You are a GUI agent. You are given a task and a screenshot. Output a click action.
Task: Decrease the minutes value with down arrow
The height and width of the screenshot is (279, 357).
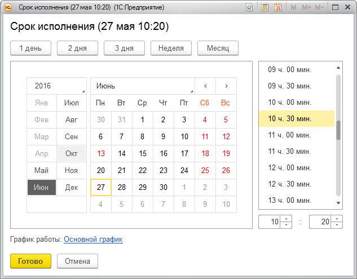click(x=337, y=225)
